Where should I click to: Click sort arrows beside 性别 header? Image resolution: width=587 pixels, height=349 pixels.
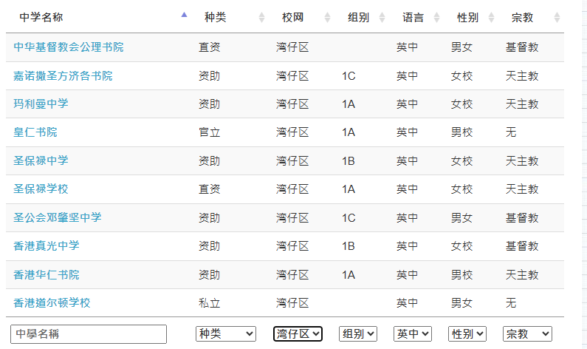(491, 17)
